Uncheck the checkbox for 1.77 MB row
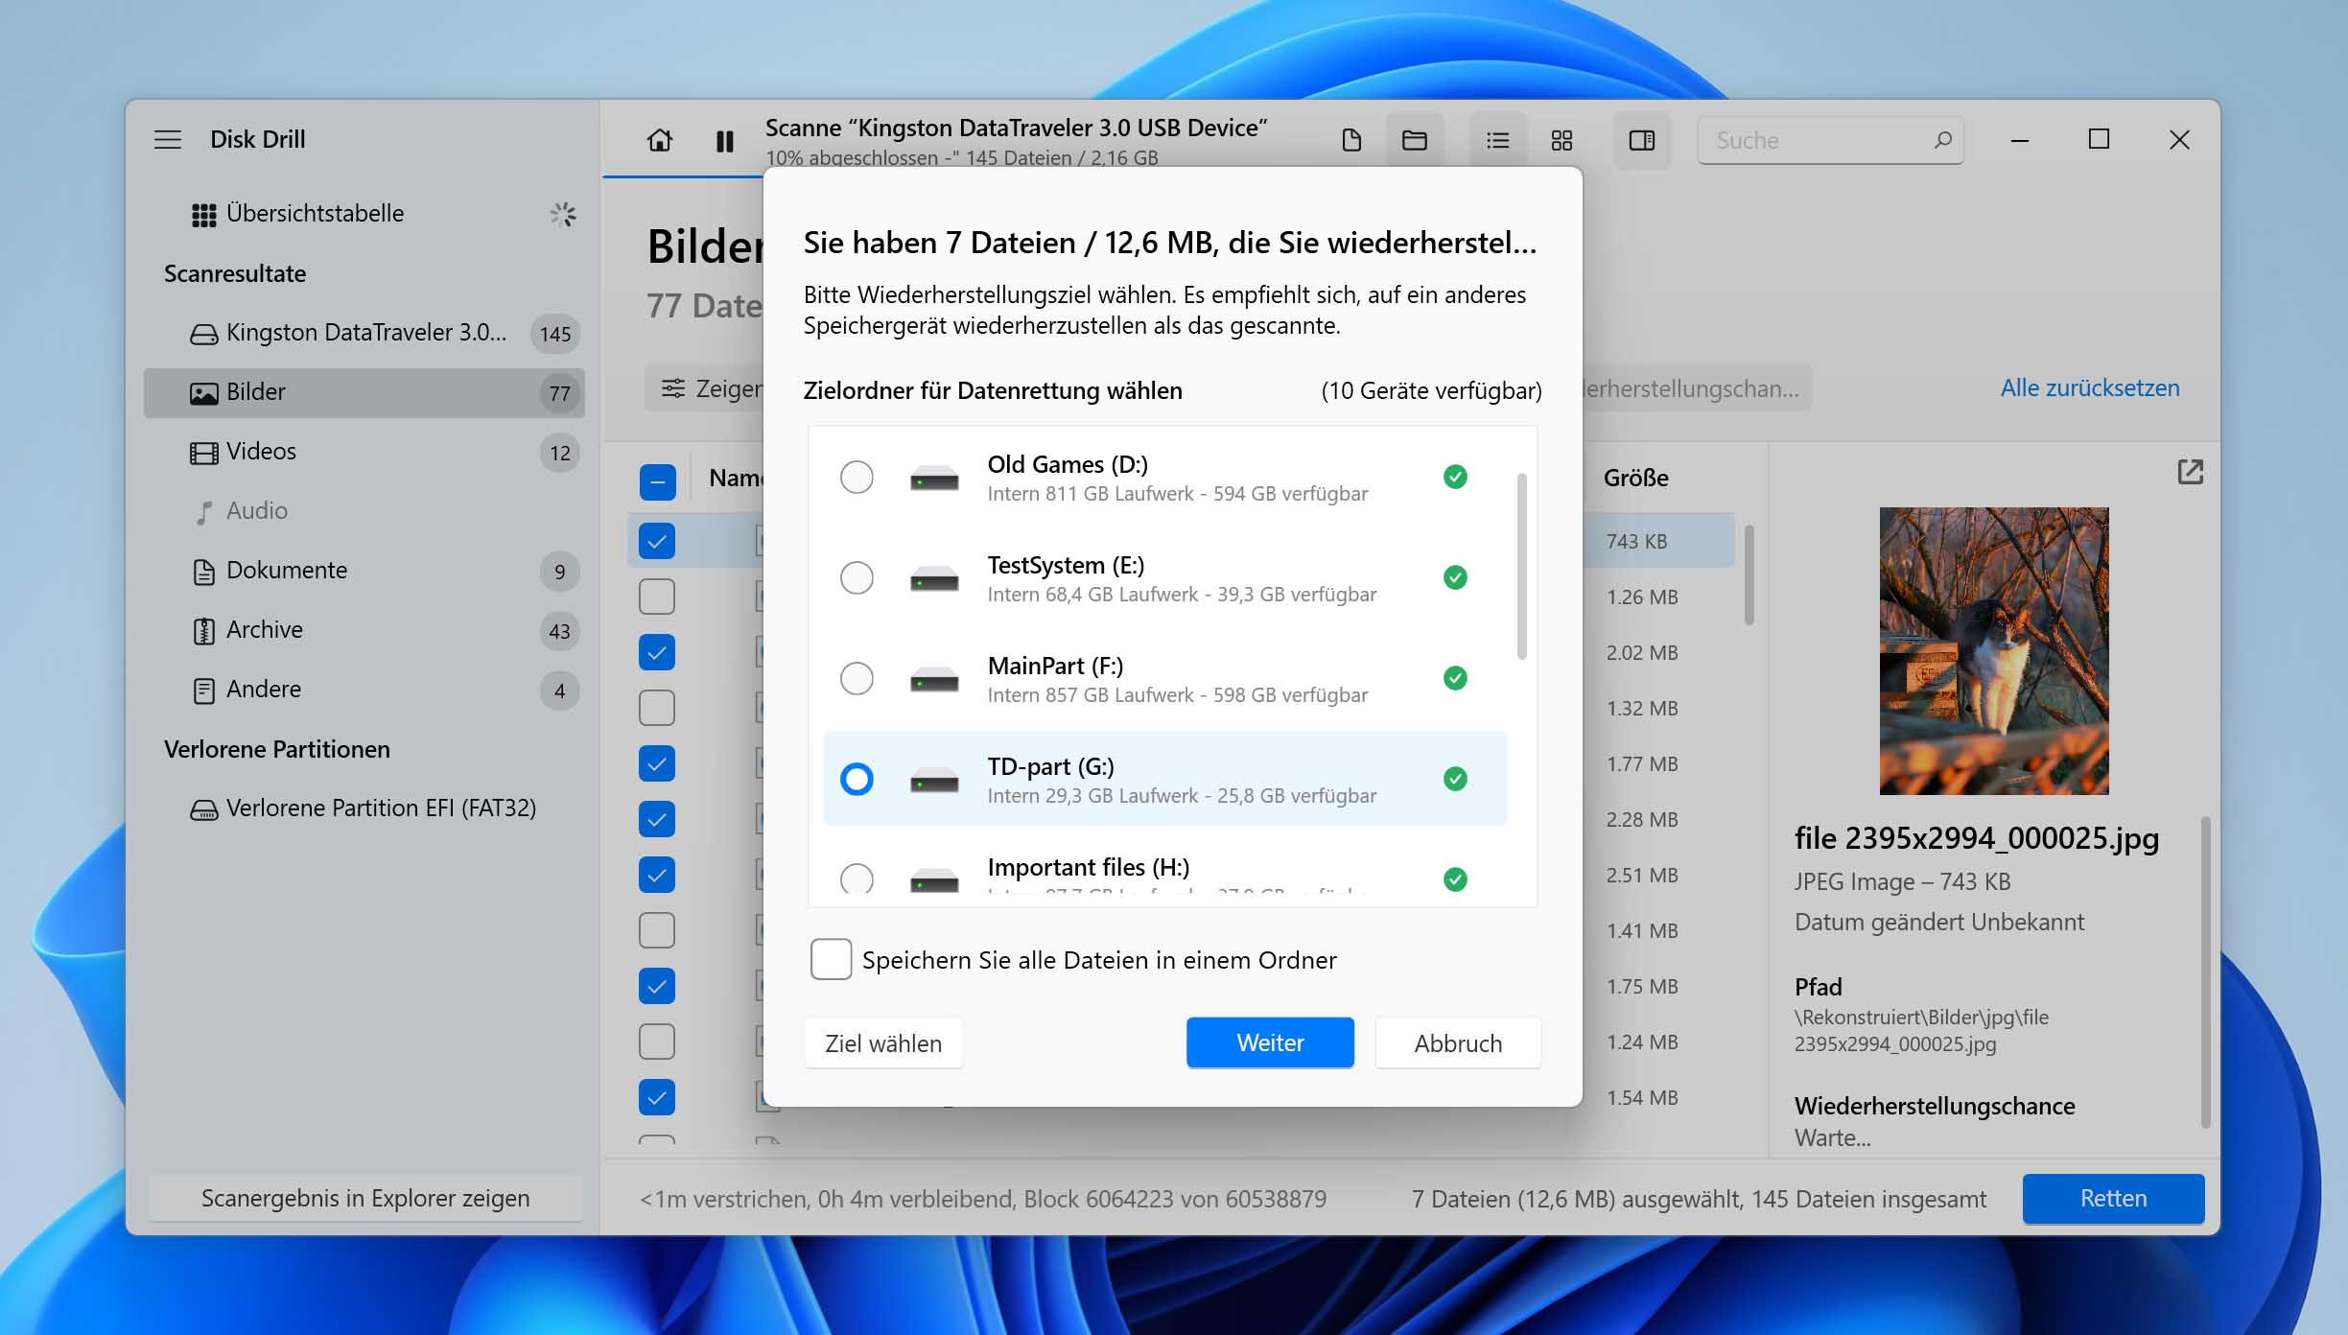The height and width of the screenshot is (1335, 2348). tap(657, 763)
